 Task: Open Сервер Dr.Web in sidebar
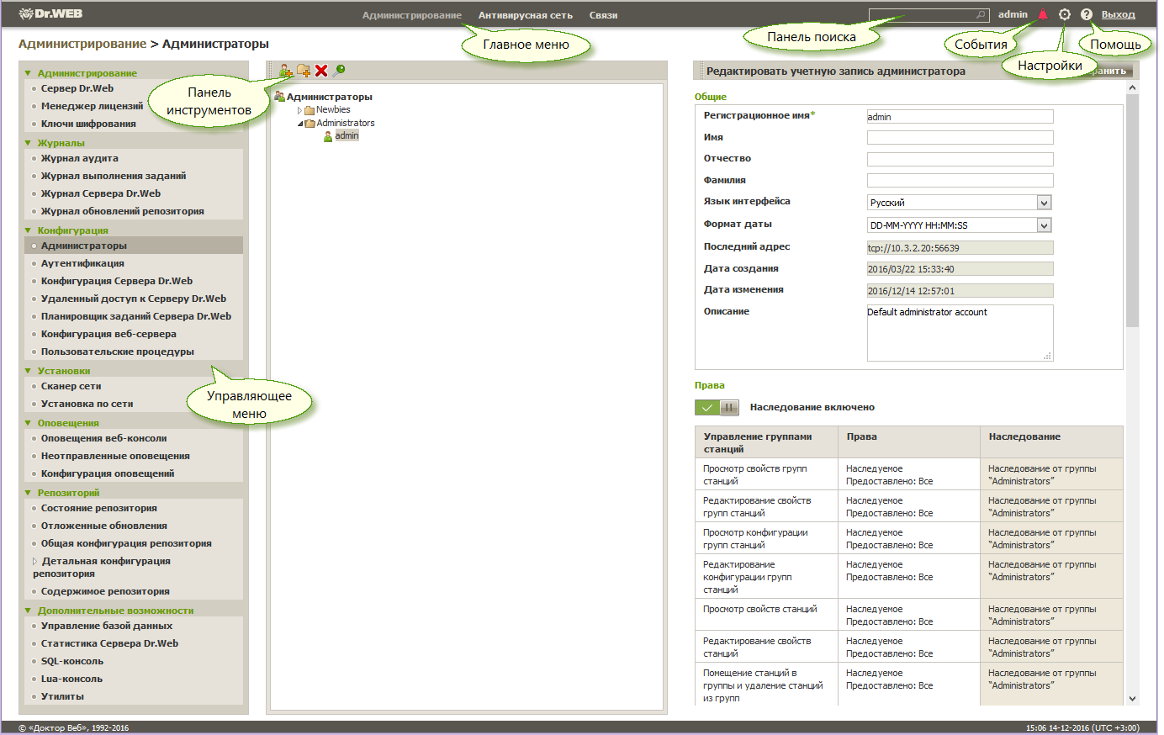click(77, 88)
